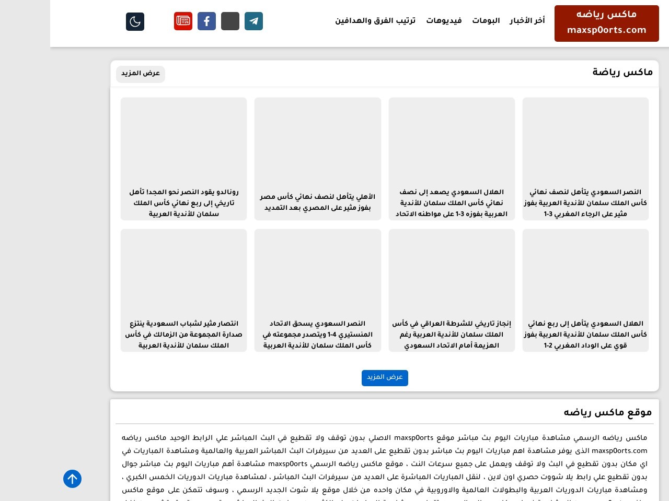Open article انتصار مثير لشباب السعودية
Image resolution: width=669 pixels, height=501 pixels.
click(x=184, y=335)
